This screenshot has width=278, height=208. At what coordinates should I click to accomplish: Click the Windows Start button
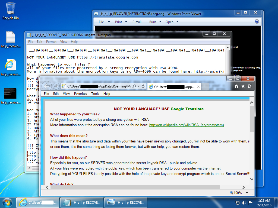(7, 202)
